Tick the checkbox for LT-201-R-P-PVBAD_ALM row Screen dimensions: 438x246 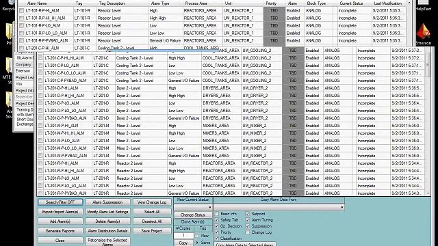click(40, 193)
